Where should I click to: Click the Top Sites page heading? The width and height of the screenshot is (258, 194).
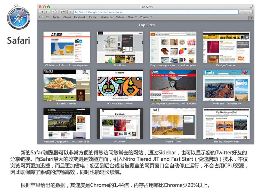[147, 25]
